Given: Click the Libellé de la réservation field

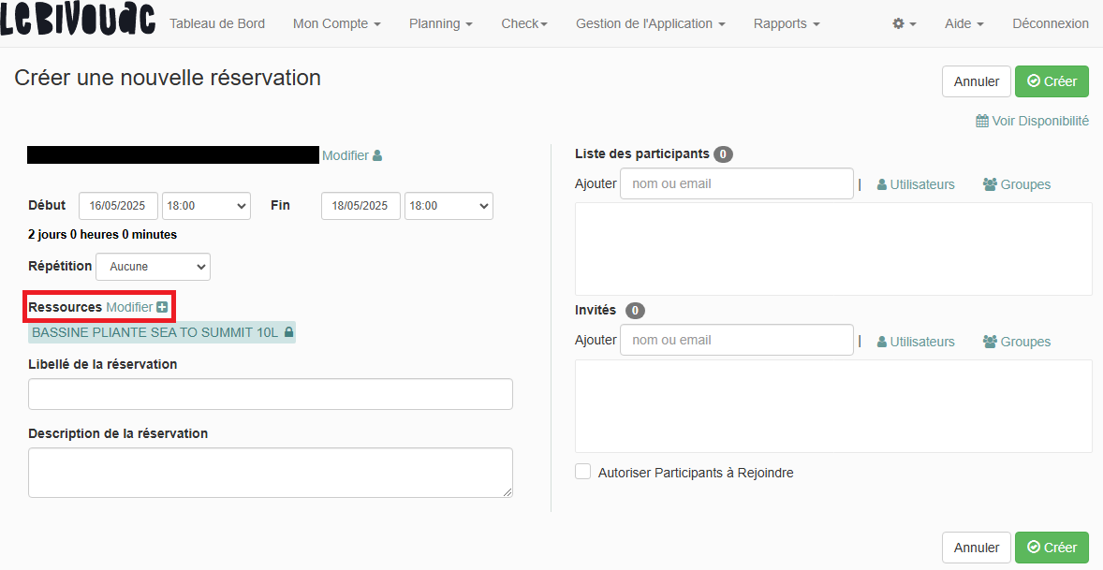Looking at the screenshot, I should point(271,394).
